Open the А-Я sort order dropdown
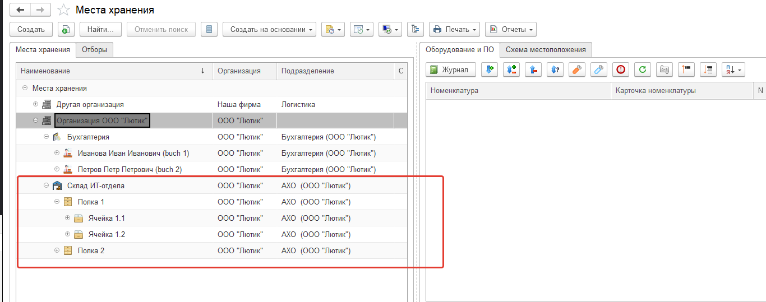The width and height of the screenshot is (766, 302). (733, 69)
